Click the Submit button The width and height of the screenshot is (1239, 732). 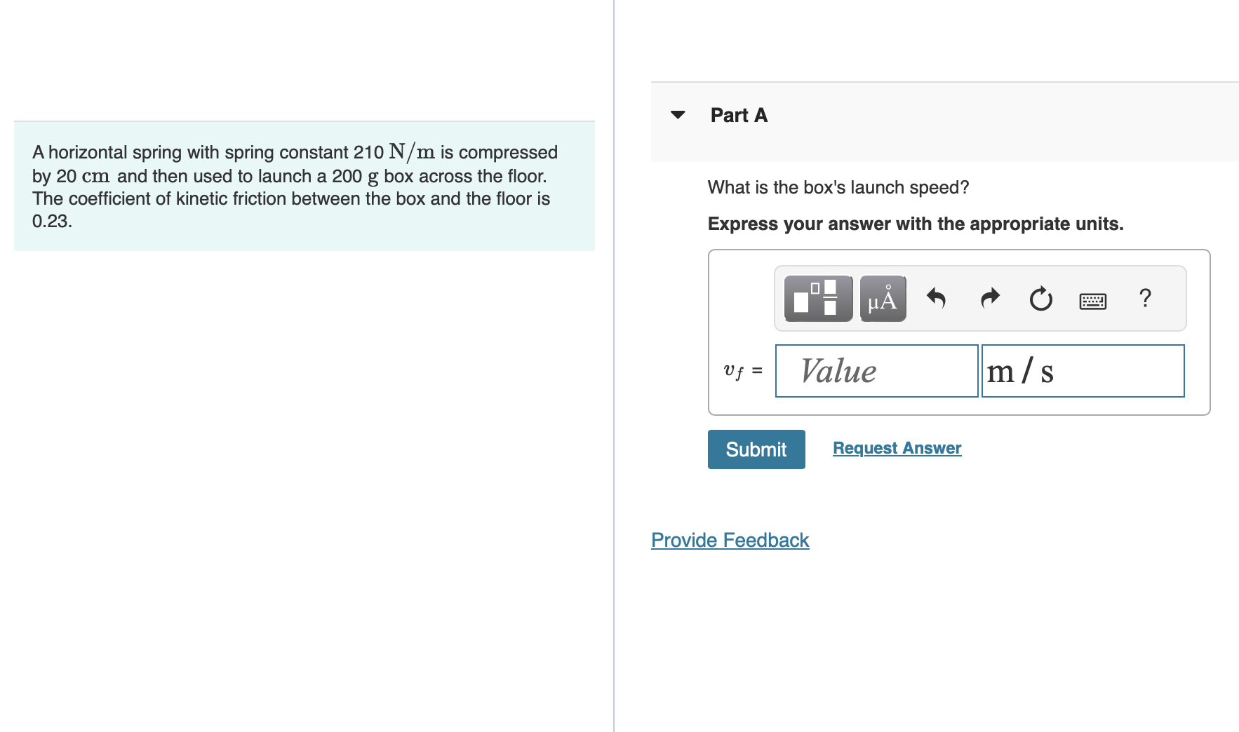(756, 449)
